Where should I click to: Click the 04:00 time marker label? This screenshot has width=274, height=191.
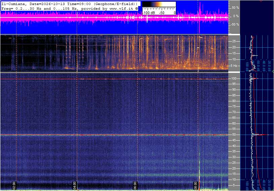pyautogui.click(x=74, y=185)
